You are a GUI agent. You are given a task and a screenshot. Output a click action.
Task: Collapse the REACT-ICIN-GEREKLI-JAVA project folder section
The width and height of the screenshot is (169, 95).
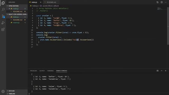click(17, 14)
